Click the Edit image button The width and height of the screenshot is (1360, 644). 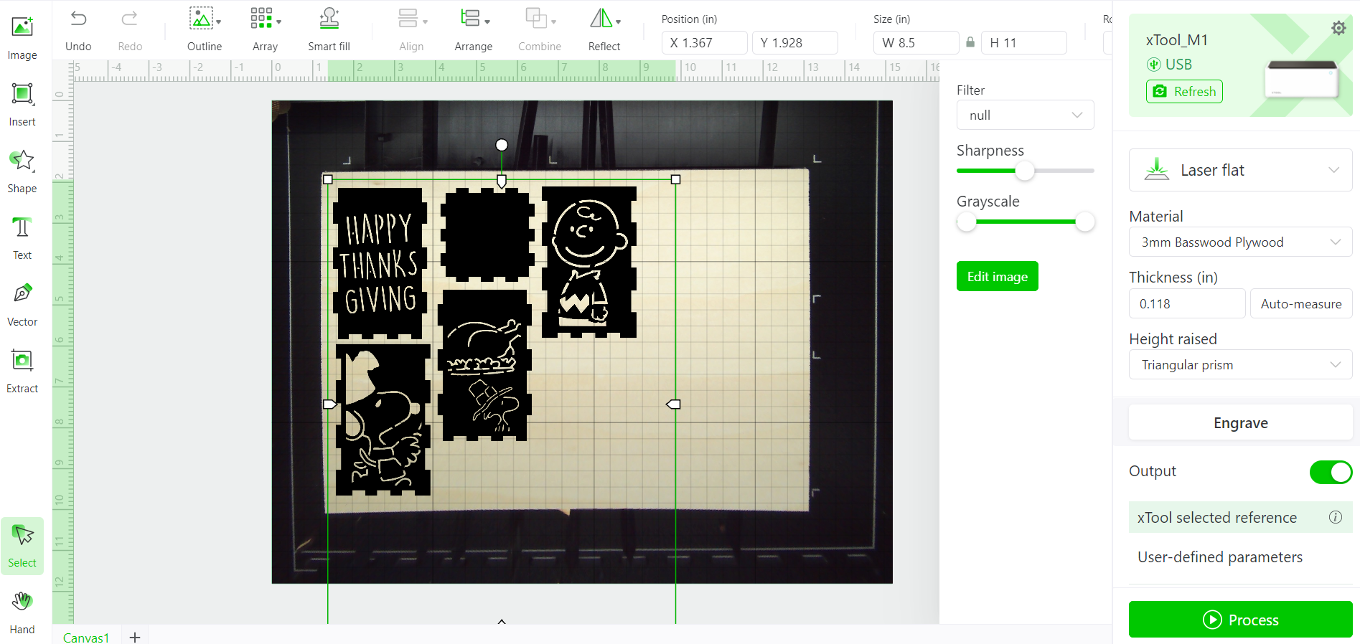coord(997,276)
